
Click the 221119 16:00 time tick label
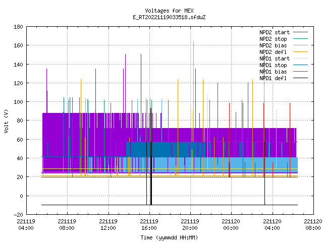[149, 225]
